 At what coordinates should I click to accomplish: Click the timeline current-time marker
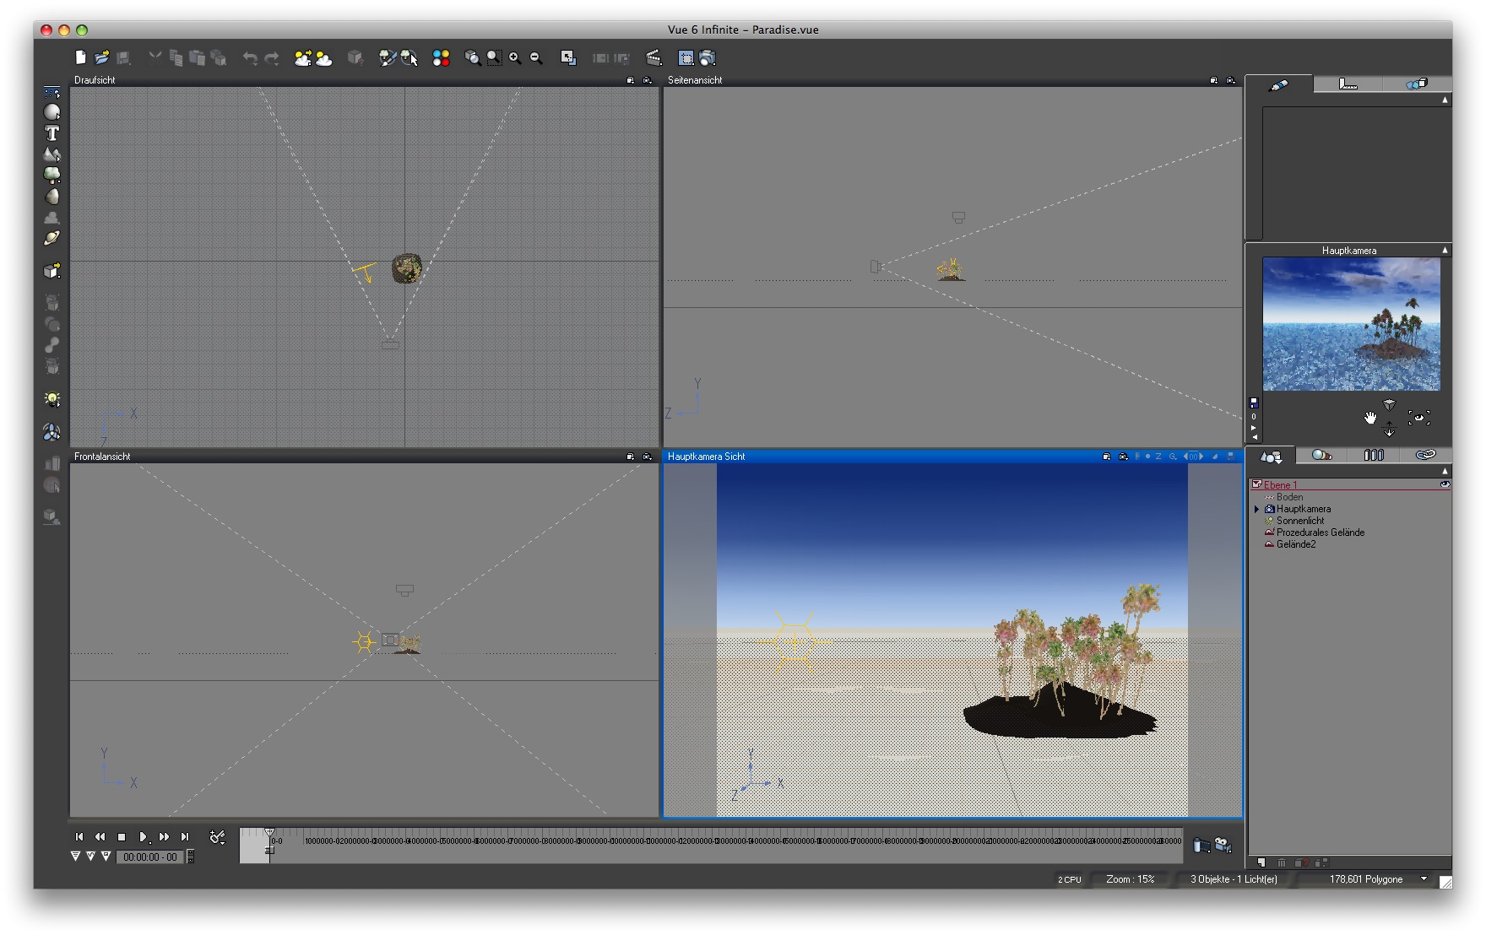tap(269, 834)
